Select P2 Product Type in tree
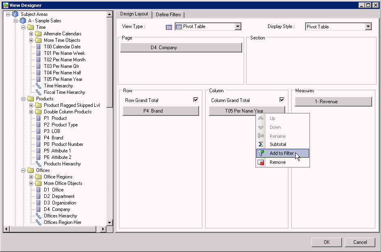 61,124
